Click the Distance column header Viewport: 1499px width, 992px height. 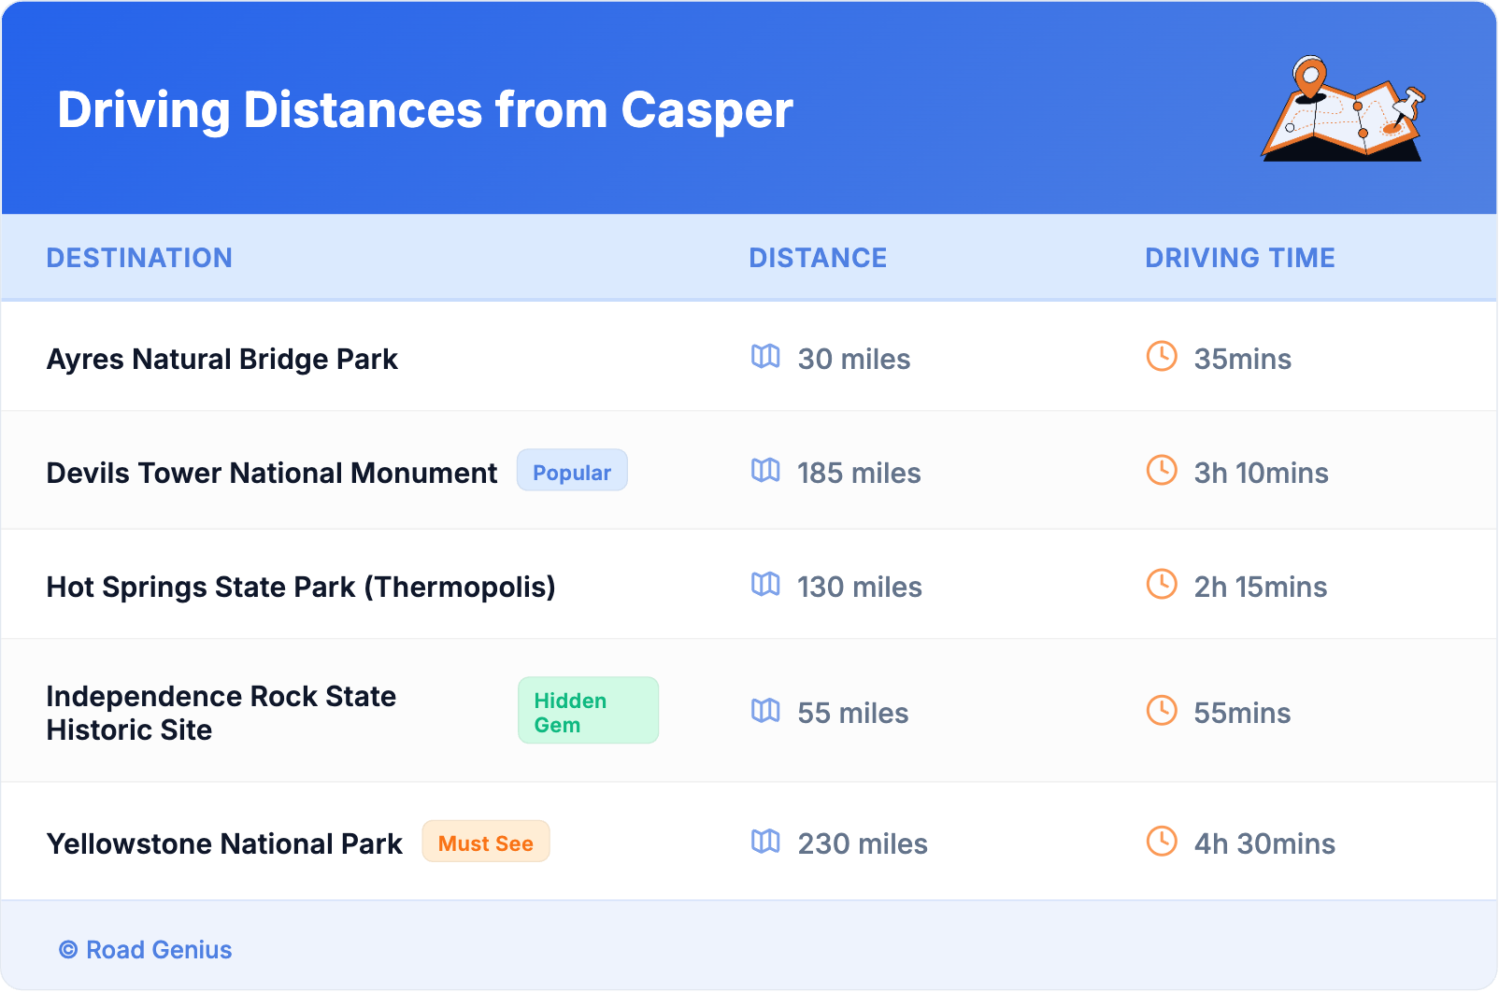tap(818, 258)
